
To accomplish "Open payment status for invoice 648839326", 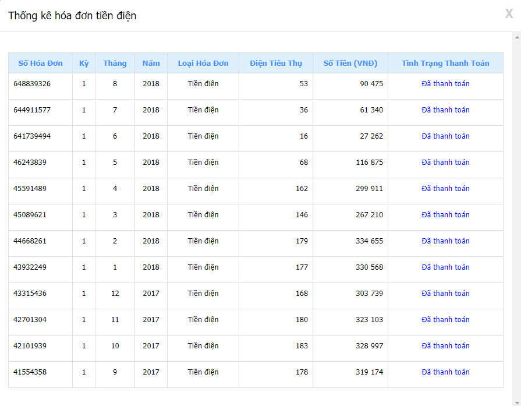I will tap(445, 84).
